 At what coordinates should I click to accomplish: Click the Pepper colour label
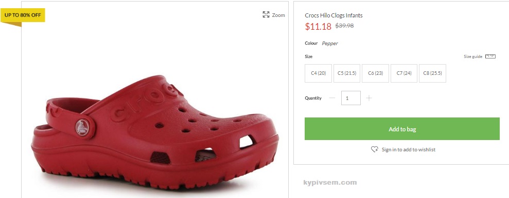(x=330, y=44)
